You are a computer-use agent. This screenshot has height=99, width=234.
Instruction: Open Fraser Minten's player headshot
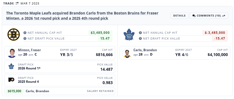tap(12, 53)
